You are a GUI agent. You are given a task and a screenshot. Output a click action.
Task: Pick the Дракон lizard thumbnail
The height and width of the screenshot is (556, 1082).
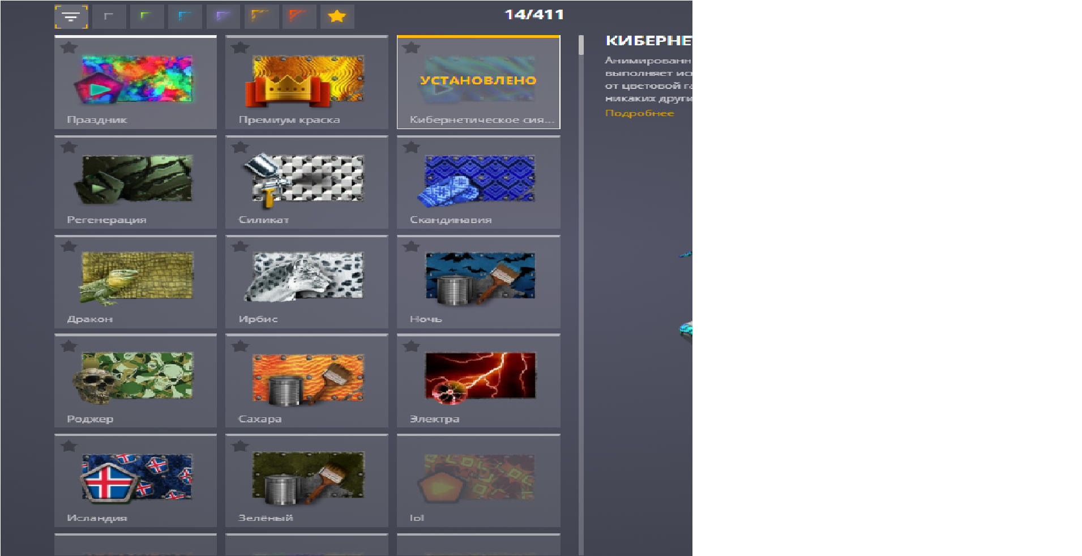[x=136, y=278]
